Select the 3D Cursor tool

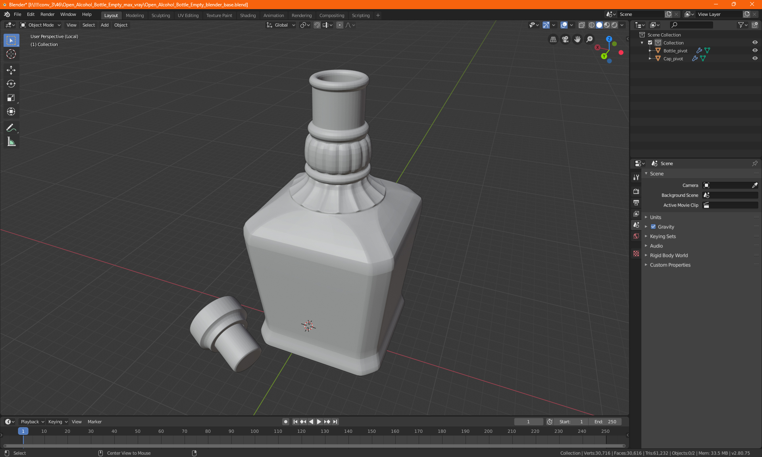point(11,54)
